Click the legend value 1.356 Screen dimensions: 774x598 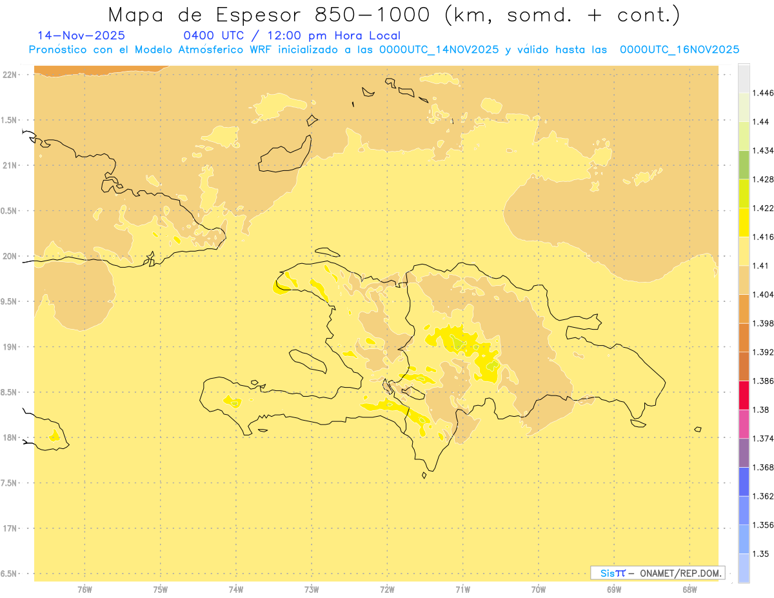point(763,525)
